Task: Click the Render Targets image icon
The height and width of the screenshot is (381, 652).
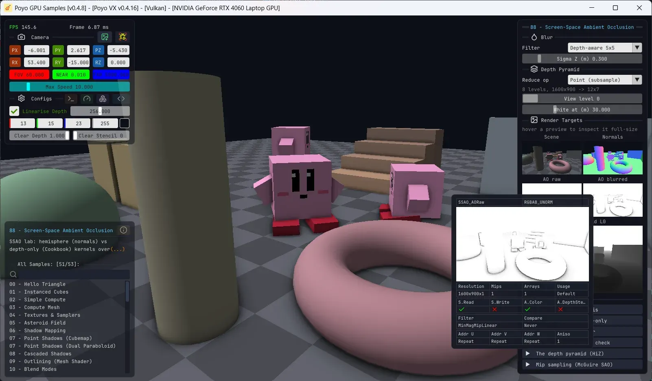Action: 534,120
